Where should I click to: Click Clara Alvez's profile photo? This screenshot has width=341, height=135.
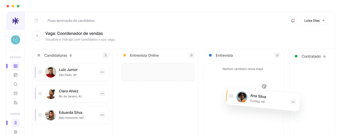coord(51,93)
